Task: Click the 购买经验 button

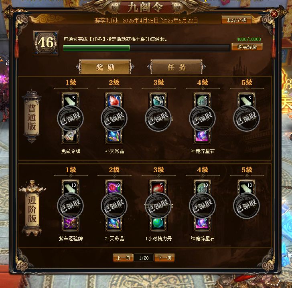Action: pyautogui.click(x=247, y=47)
